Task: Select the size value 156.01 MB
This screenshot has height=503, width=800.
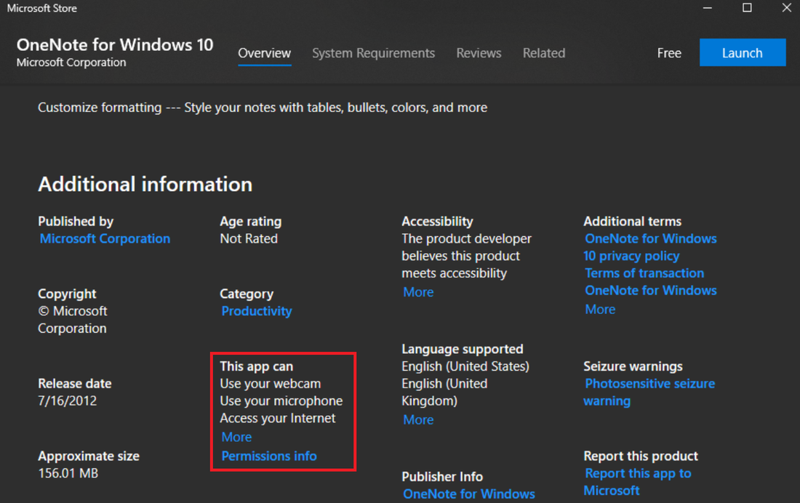Action: (68, 473)
